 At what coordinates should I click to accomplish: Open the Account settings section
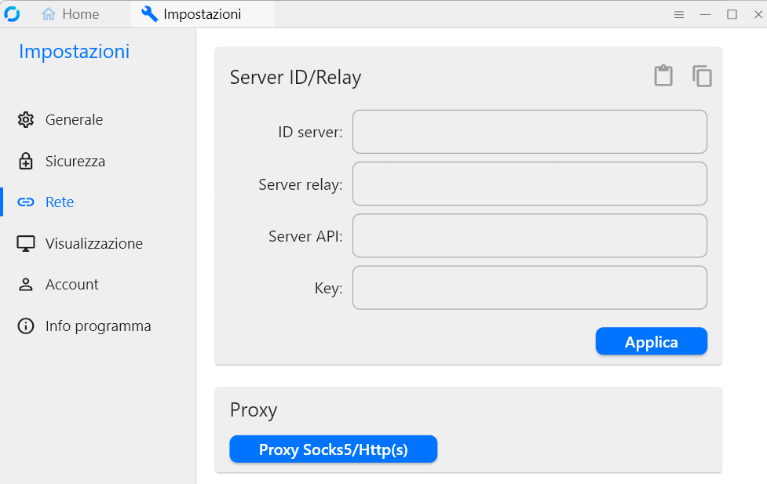tap(98, 285)
